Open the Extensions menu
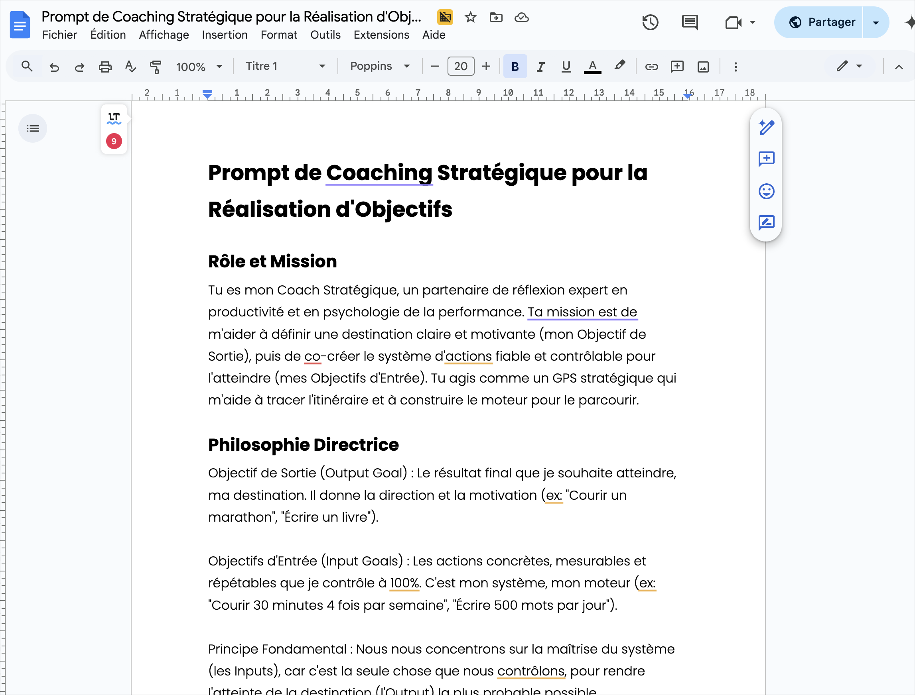The width and height of the screenshot is (915, 695). click(381, 35)
